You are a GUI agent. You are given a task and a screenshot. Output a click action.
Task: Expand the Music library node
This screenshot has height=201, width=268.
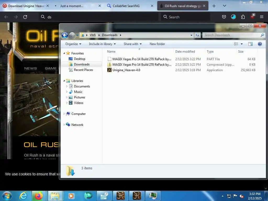click(x=67, y=92)
